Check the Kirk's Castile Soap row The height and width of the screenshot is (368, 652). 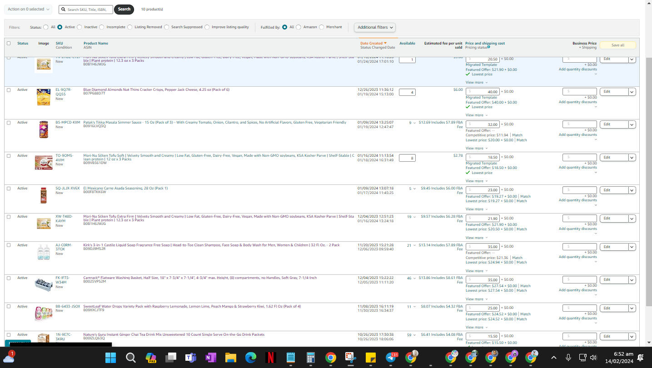[9, 245]
